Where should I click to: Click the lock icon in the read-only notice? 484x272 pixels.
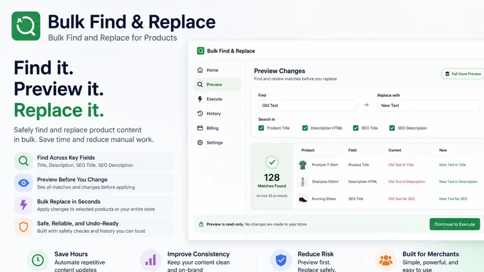click(201, 224)
